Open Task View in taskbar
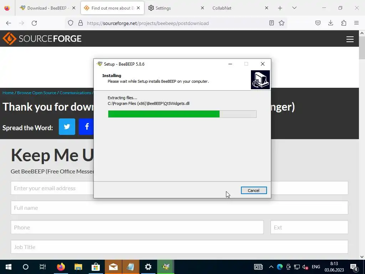365x274 pixels. [43, 267]
